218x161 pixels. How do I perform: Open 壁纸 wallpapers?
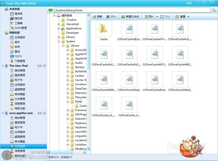(15, 52)
